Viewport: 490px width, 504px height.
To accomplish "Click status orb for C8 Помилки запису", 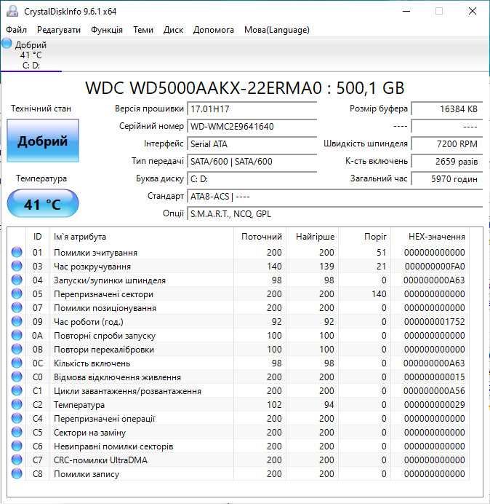I will pyautogui.click(x=17, y=473).
